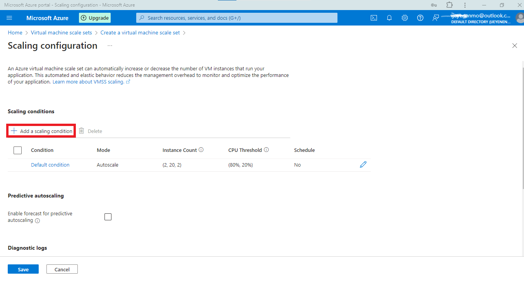Click the Upgrade button
Viewport: 524px width, 281px height.
click(95, 18)
